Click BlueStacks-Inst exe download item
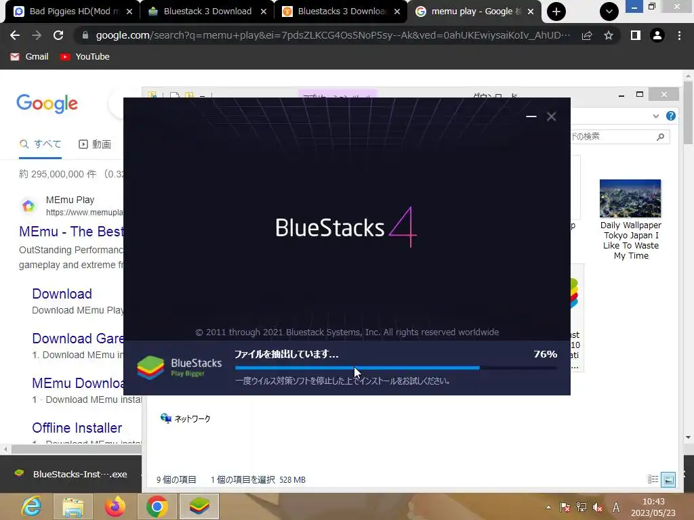694x520 pixels. [x=70, y=474]
